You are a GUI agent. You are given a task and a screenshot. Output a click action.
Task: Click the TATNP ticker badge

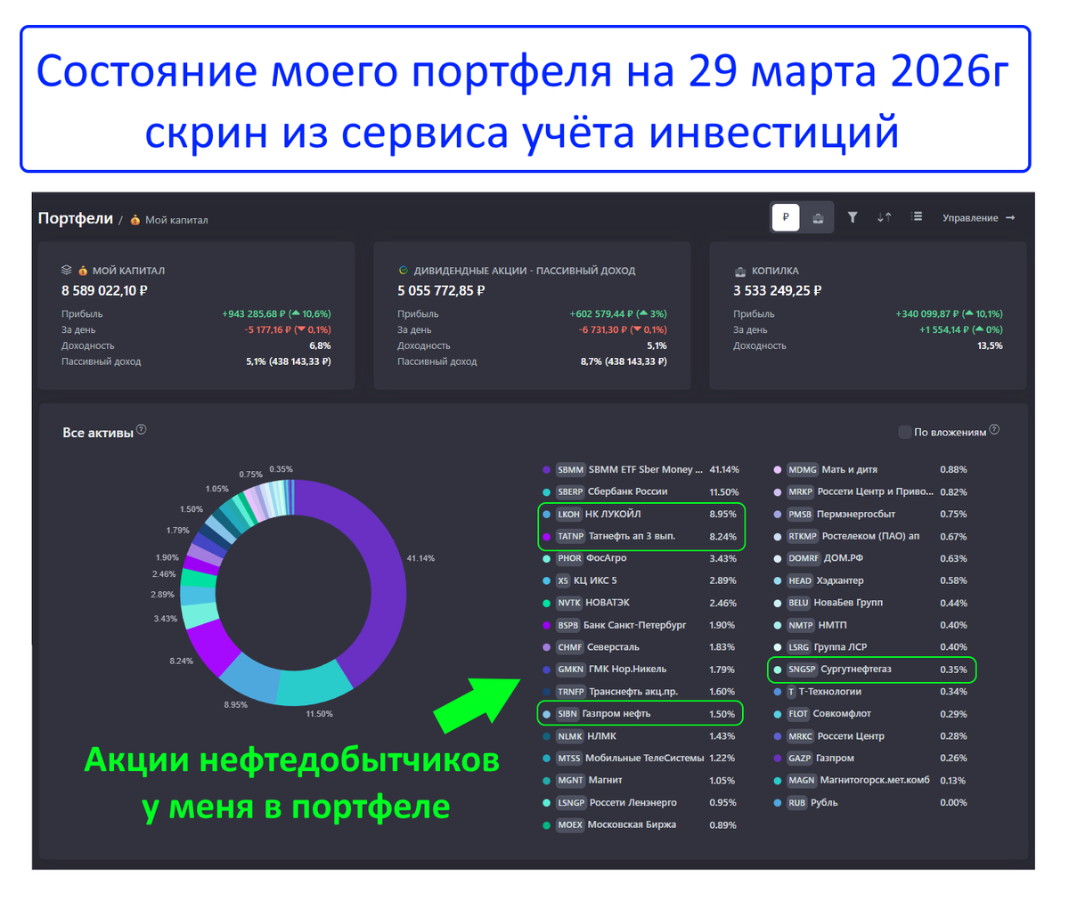(570, 537)
